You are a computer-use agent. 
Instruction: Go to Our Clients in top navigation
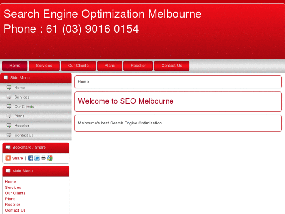click(78, 66)
